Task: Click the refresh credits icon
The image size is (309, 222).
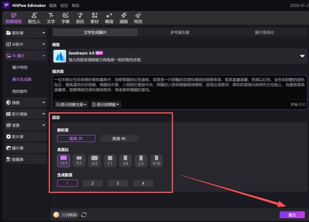Action: (84, 215)
